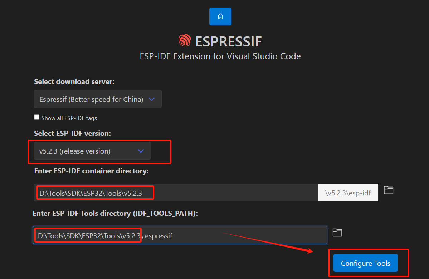Screen dimensions: 429x279
Task: Enable Show all ESP-IDF tags checkbox
Action: point(36,117)
